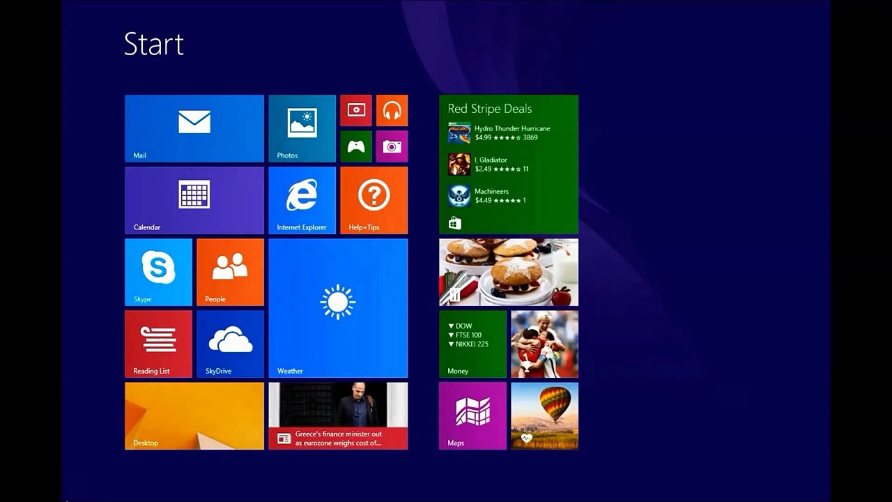Open the Help+Tips tile

374,200
